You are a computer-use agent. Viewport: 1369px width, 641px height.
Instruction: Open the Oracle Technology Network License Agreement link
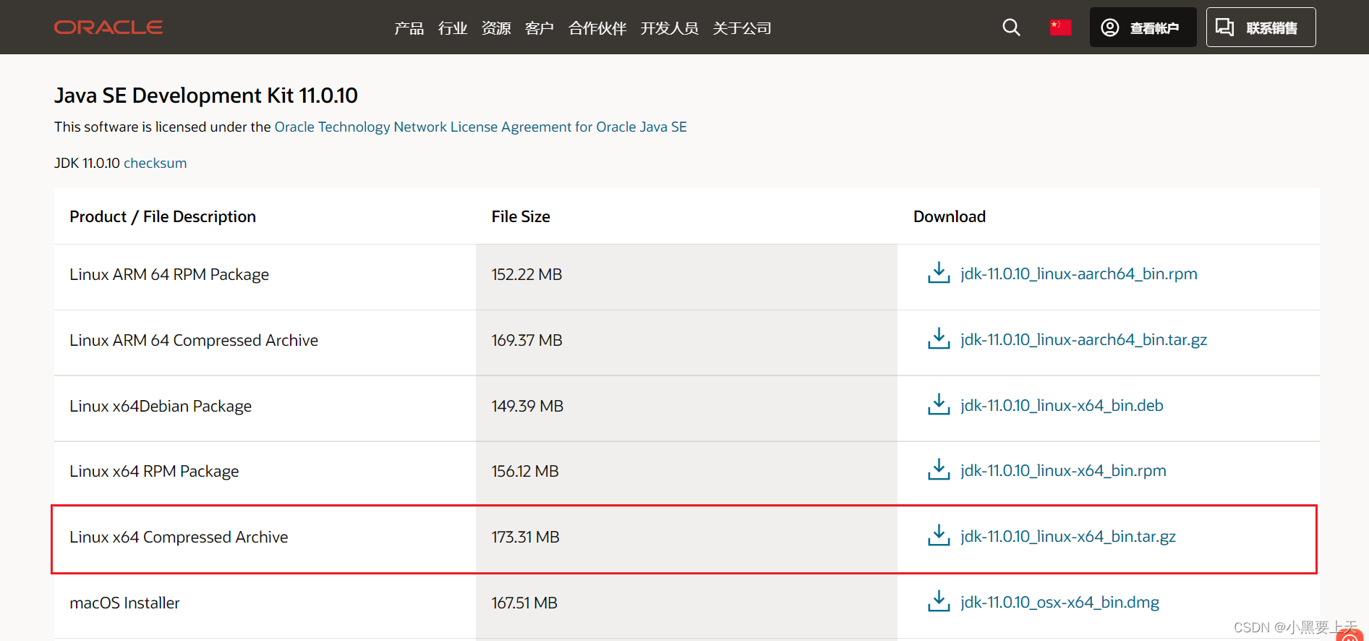click(480, 127)
